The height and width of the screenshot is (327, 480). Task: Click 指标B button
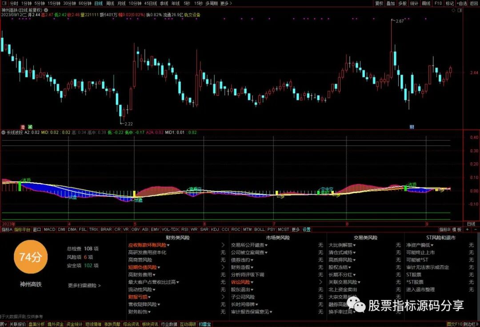[445, 229]
